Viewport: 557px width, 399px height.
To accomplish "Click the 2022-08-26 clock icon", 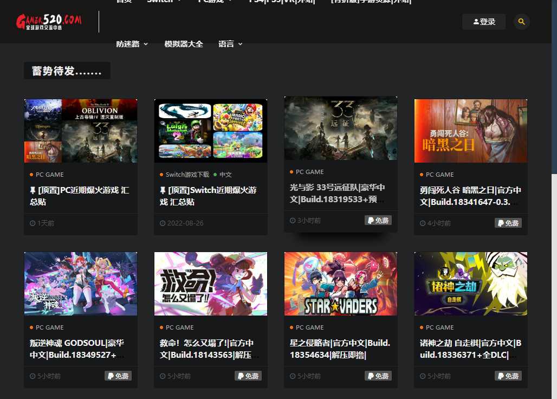I will 163,223.
